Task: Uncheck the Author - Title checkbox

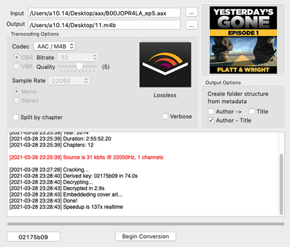Action: click(x=211, y=120)
